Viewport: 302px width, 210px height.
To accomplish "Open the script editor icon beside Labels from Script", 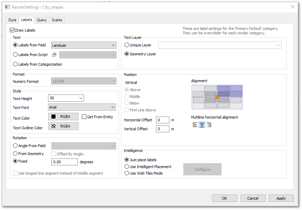I will tap(54, 55).
